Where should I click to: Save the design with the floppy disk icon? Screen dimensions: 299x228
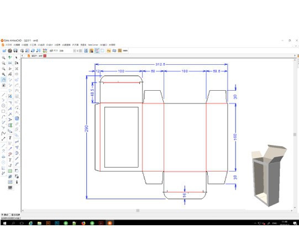(15, 50)
